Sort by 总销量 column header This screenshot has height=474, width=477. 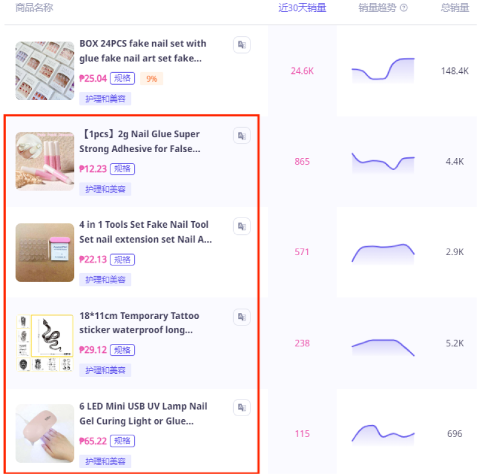point(455,8)
